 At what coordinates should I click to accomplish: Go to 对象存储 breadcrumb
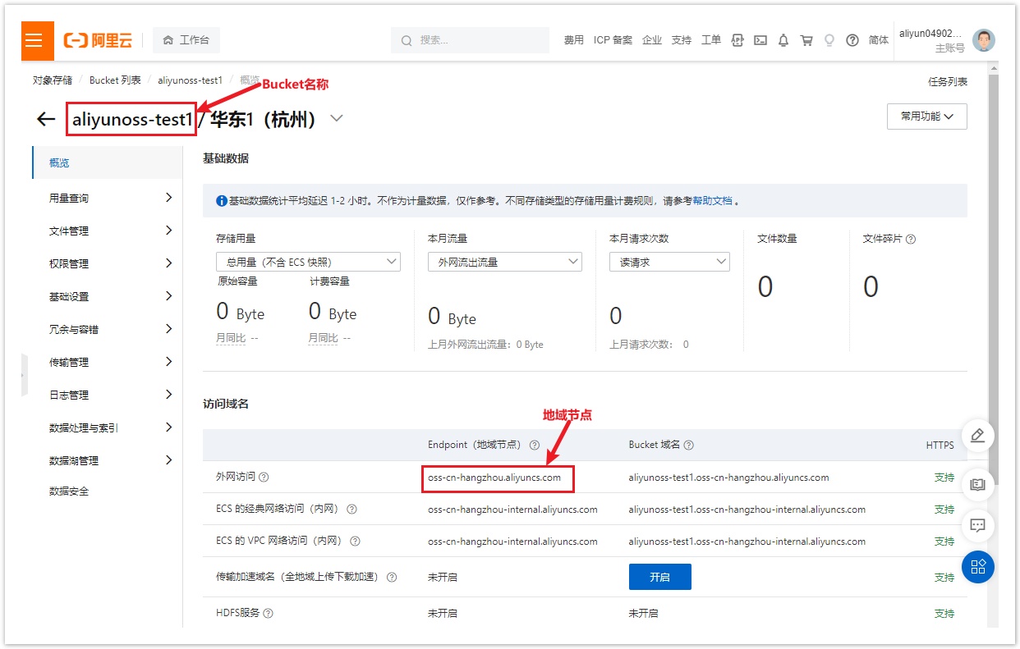pyautogui.click(x=53, y=80)
